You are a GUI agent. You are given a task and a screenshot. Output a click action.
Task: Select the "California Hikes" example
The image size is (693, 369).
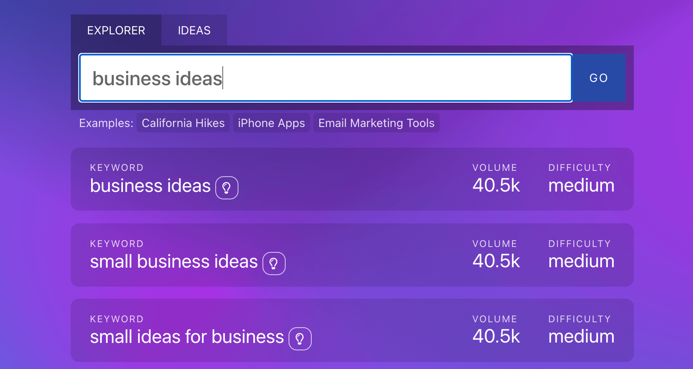click(x=183, y=122)
